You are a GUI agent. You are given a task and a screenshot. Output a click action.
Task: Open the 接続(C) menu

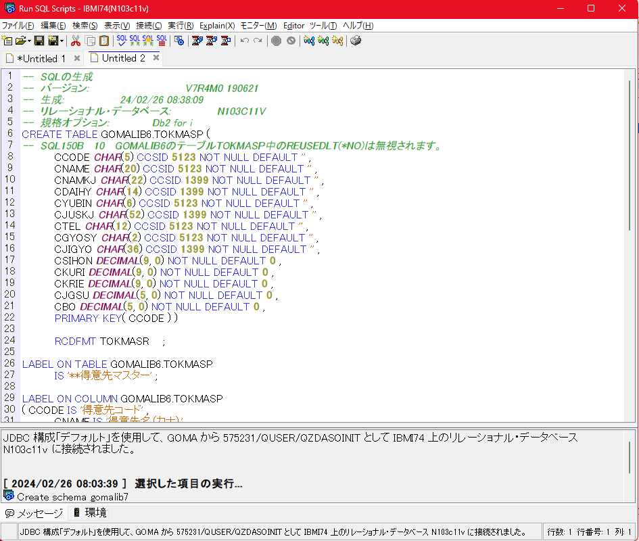pos(149,26)
